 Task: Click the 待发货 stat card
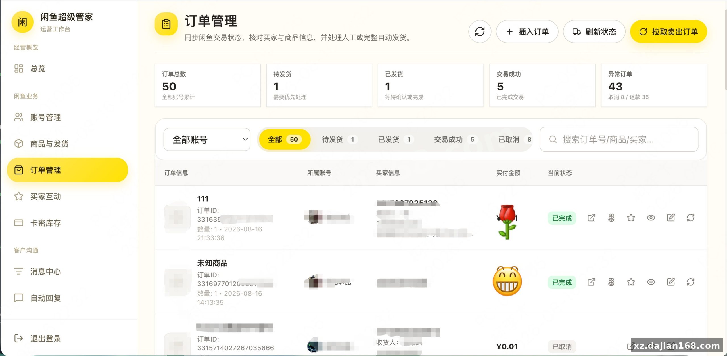click(319, 85)
